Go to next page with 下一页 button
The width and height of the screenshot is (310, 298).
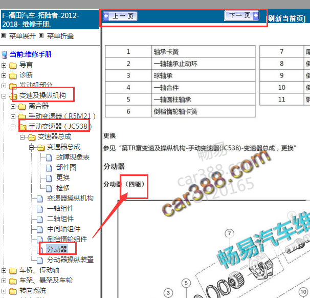coord(241,15)
